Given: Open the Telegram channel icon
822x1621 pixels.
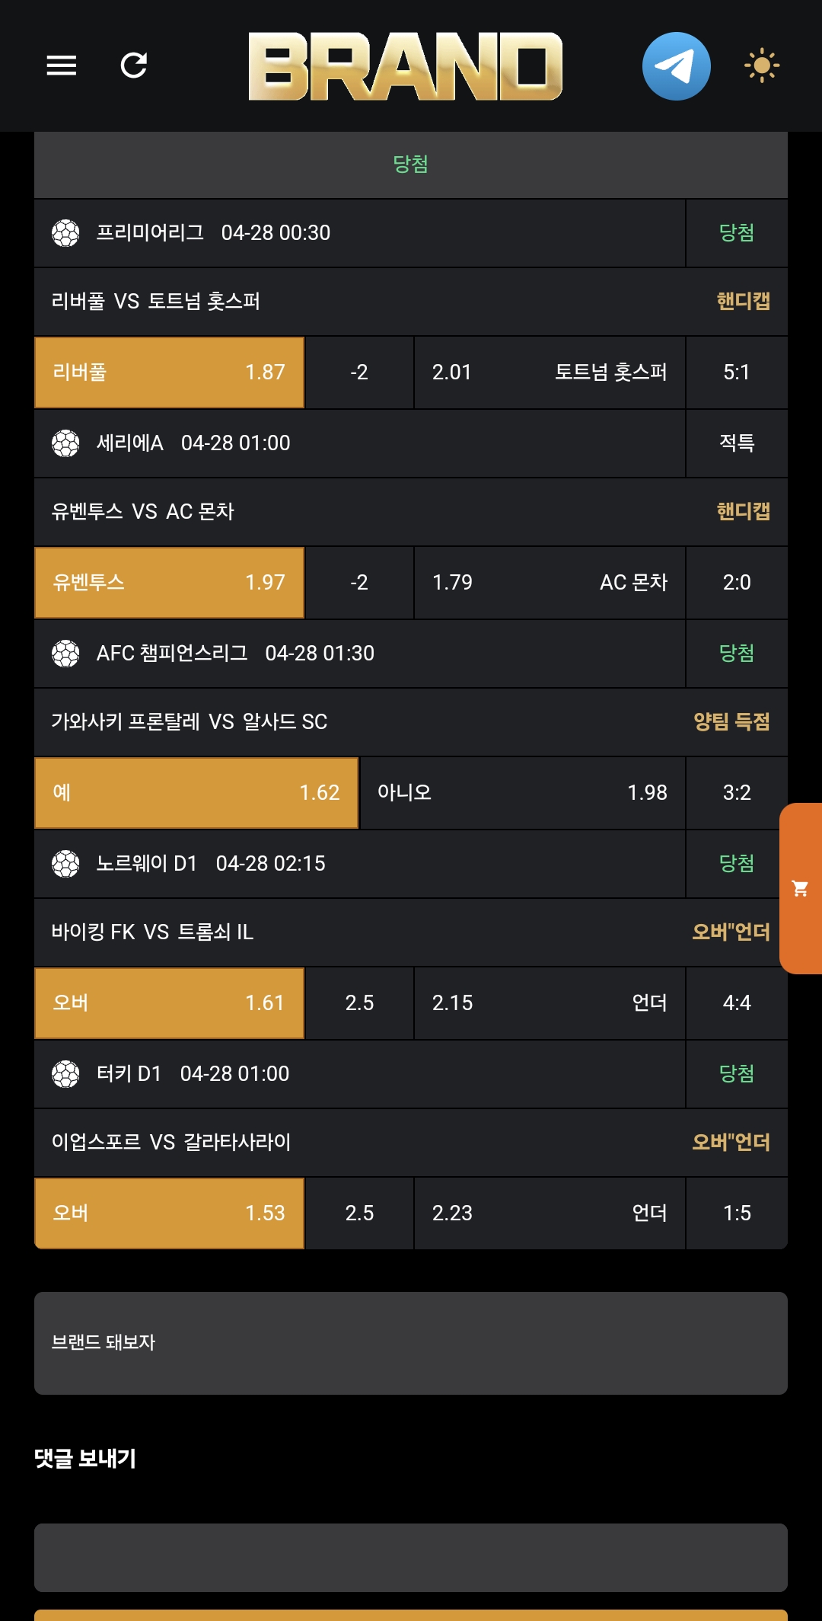Looking at the screenshot, I should tap(676, 66).
